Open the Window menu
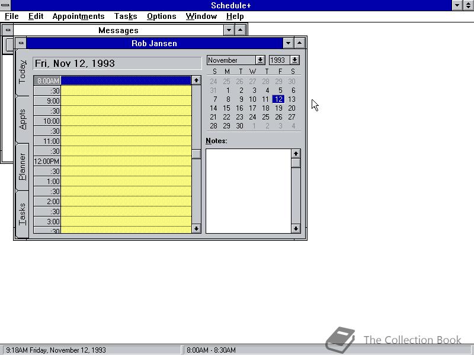Viewport: 474px width, 355px height. point(201,17)
